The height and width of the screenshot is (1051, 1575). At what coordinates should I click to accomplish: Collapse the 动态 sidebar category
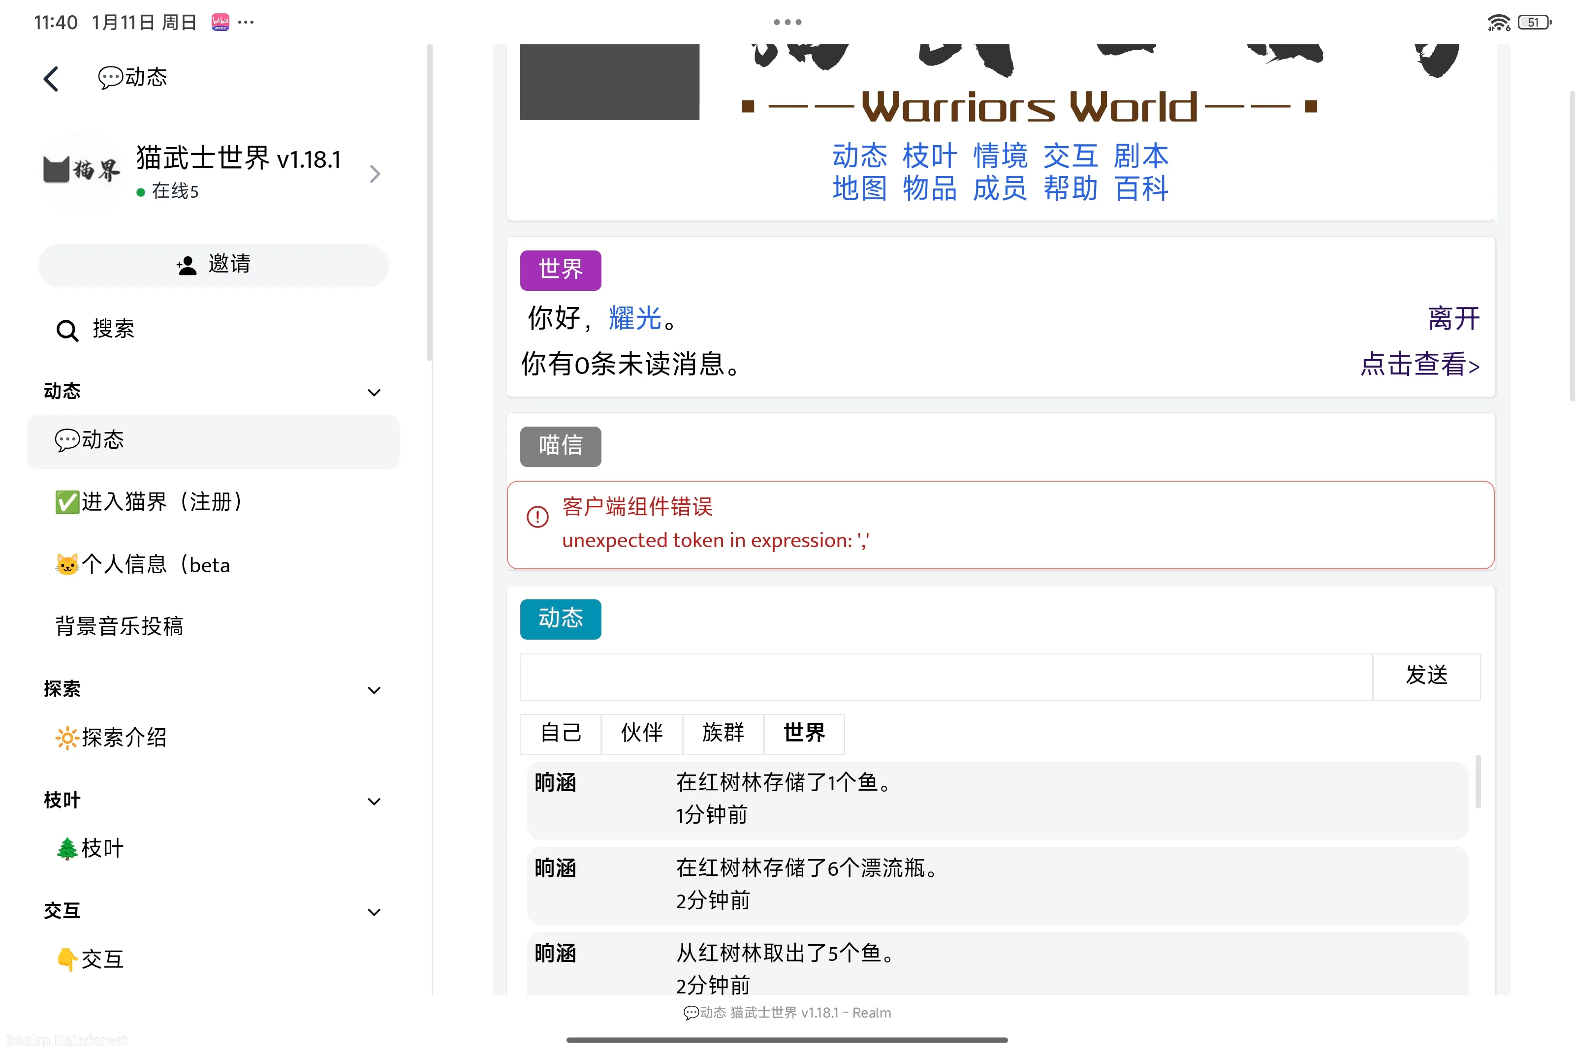point(374,392)
